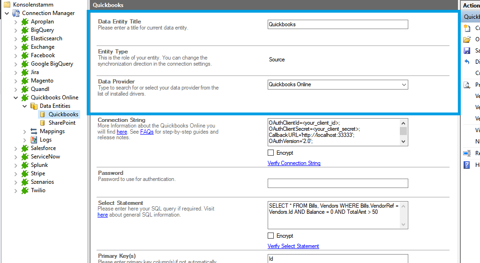Image resolution: width=480 pixels, height=263 pixels.
Task: Collapse the Quickbooks Online tree node
Action: 16,98
